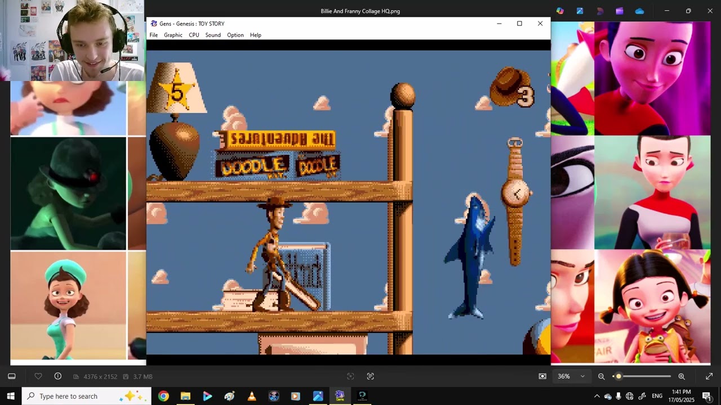Screen dimensions: 721x405
Task: Click the 3.7 MB file size label
Action: (143, 376)
